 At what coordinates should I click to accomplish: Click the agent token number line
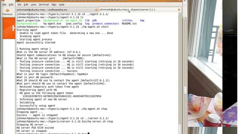tap(62, 96)
